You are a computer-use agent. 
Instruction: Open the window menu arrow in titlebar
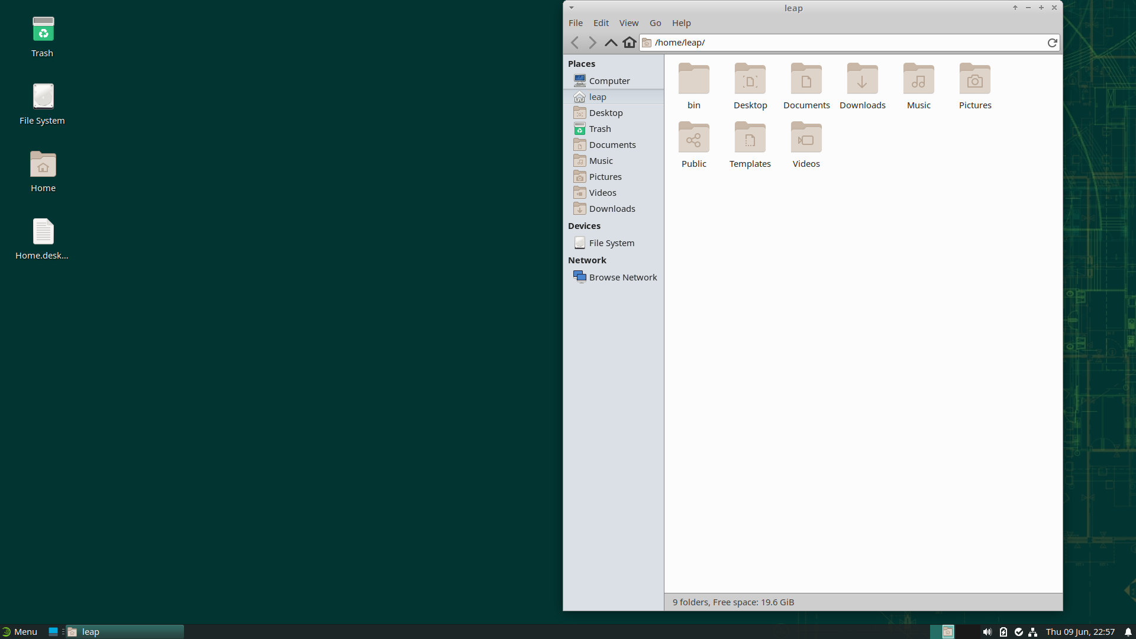point(572,8)
